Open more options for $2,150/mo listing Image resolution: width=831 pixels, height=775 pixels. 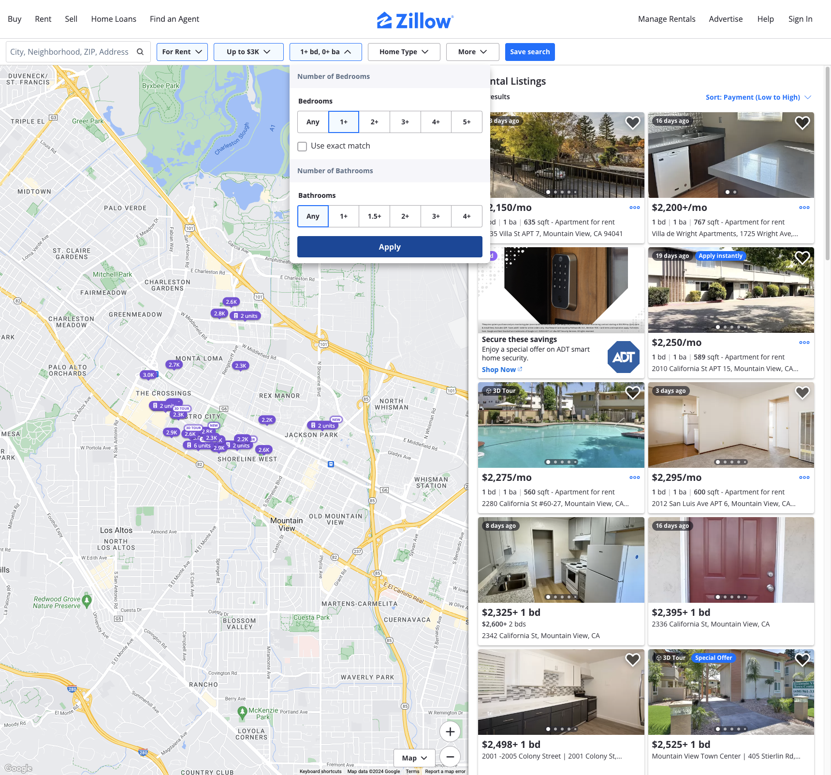point(634,208)
